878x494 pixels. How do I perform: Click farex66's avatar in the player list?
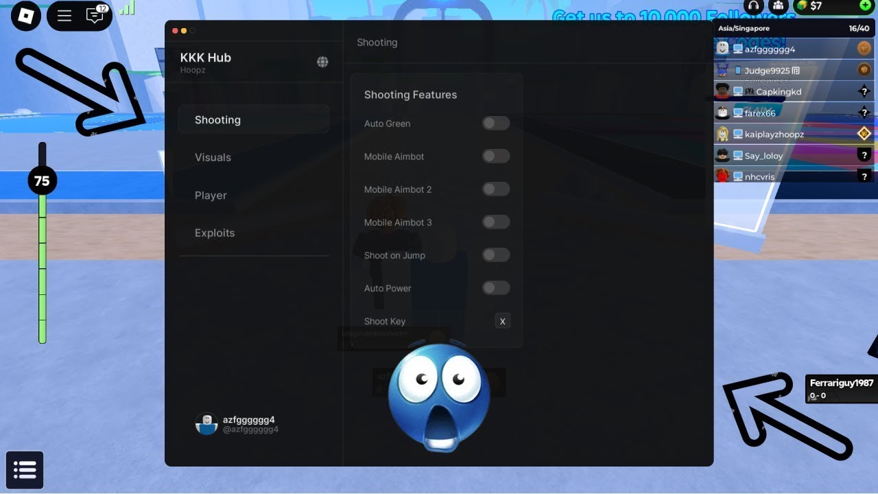[722, 113]
